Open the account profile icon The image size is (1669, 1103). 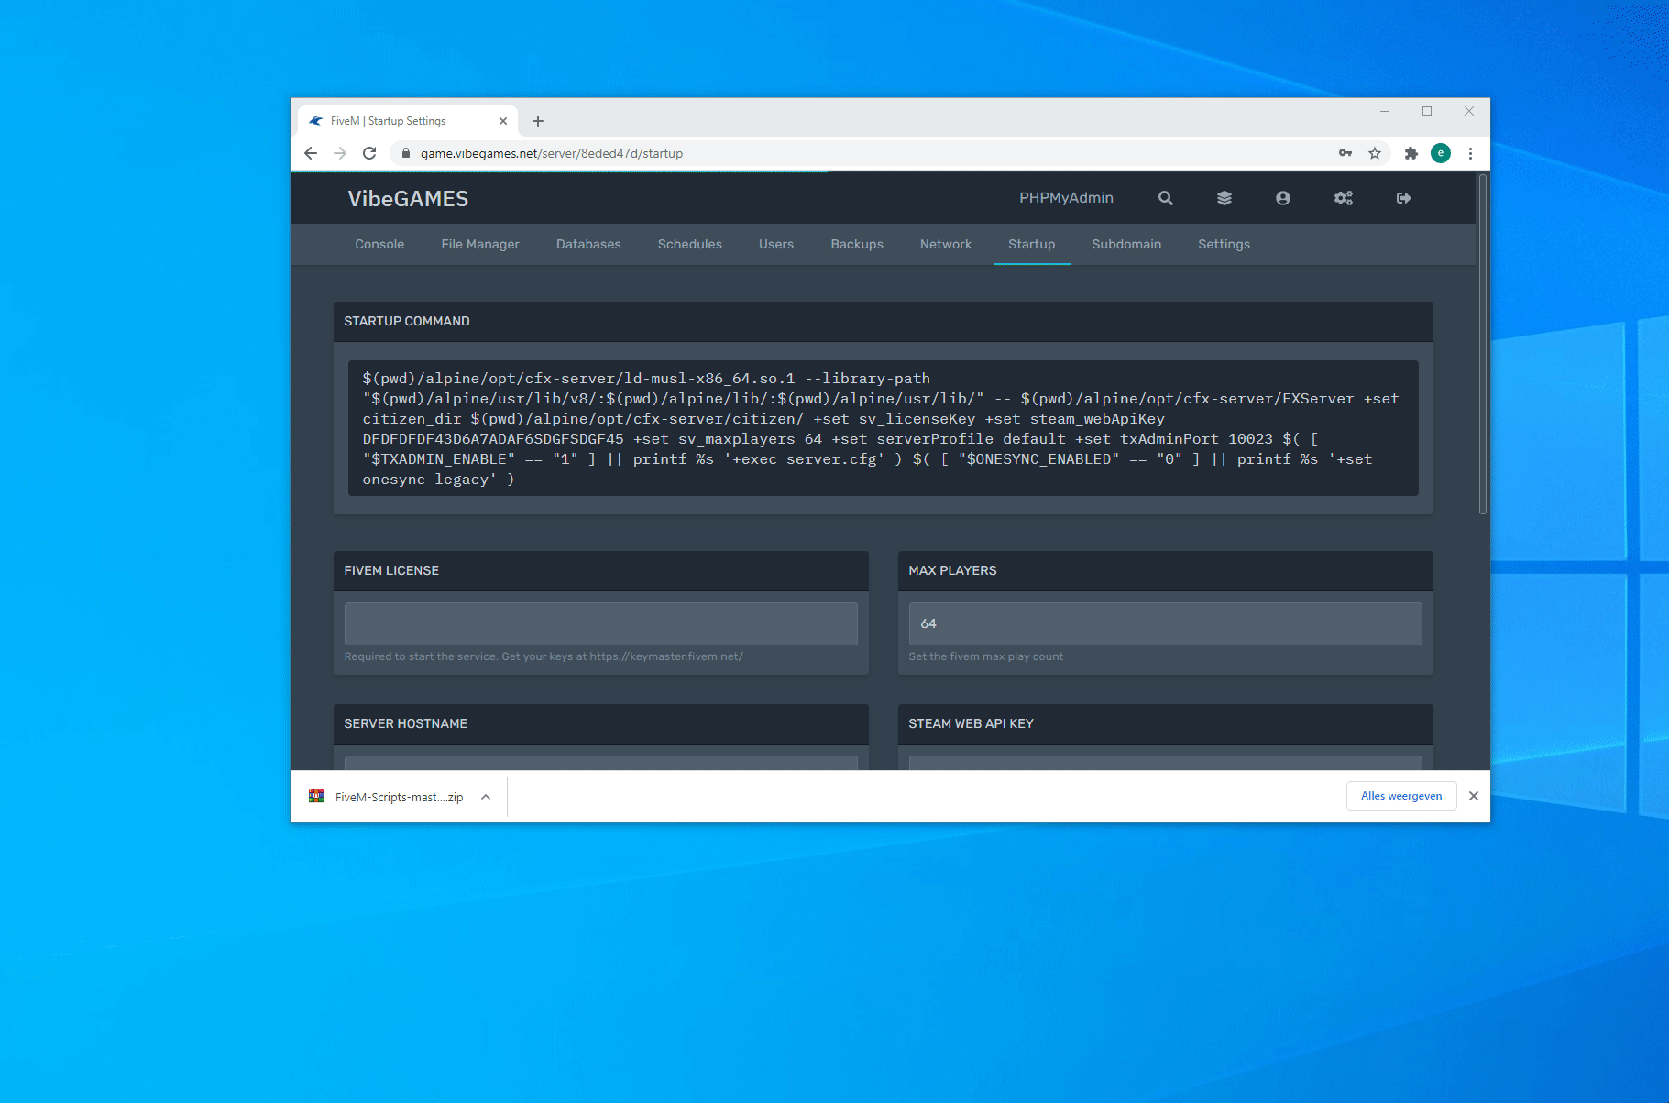coord(1282,198)
